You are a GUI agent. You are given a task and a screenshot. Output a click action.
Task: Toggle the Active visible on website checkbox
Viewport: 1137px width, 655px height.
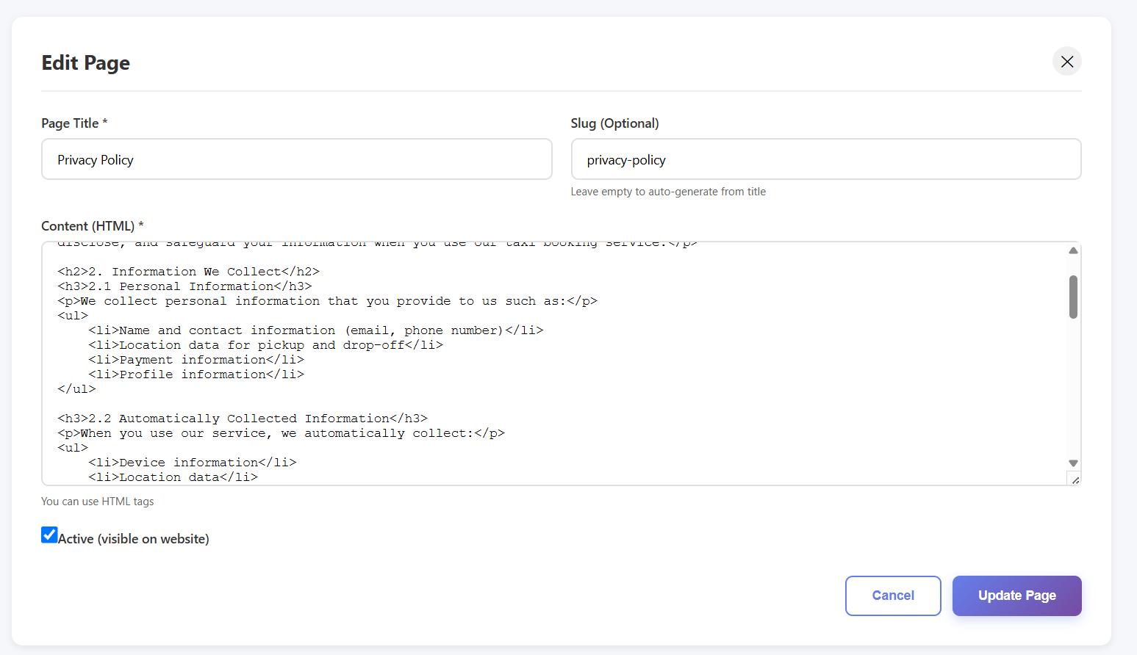pos(49,535)
